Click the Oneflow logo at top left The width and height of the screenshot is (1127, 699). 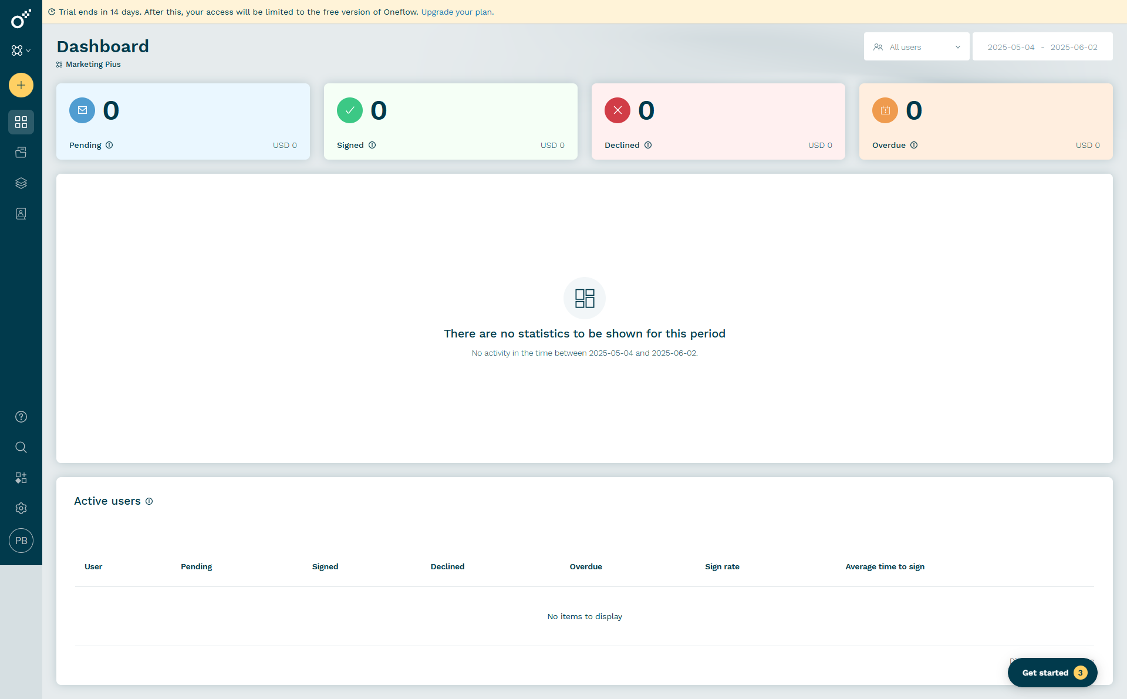[21, 19]
